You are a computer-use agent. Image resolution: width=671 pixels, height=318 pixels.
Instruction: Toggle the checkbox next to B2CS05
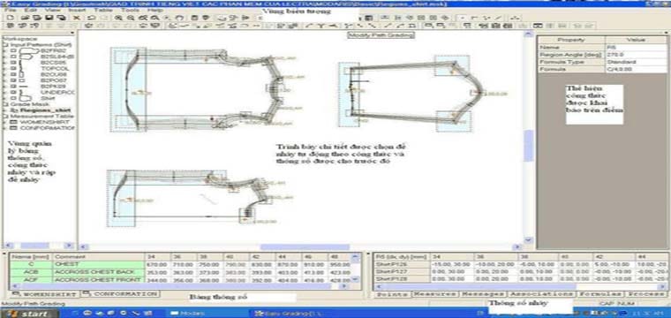(13, 62)
